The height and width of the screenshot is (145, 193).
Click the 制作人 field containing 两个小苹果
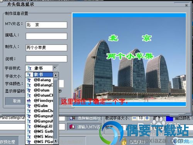pos(46,48)
